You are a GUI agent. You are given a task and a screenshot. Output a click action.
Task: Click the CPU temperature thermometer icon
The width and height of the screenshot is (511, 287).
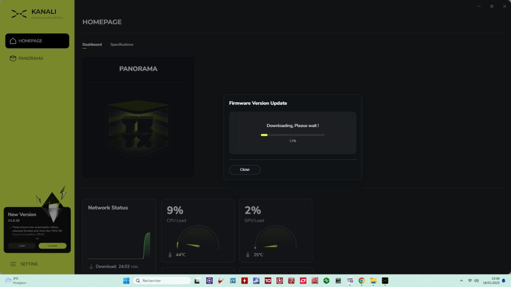pos(170,255)
